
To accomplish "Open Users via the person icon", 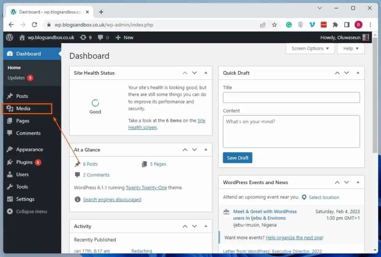I will pyautogui.click(x=11, y=174).
